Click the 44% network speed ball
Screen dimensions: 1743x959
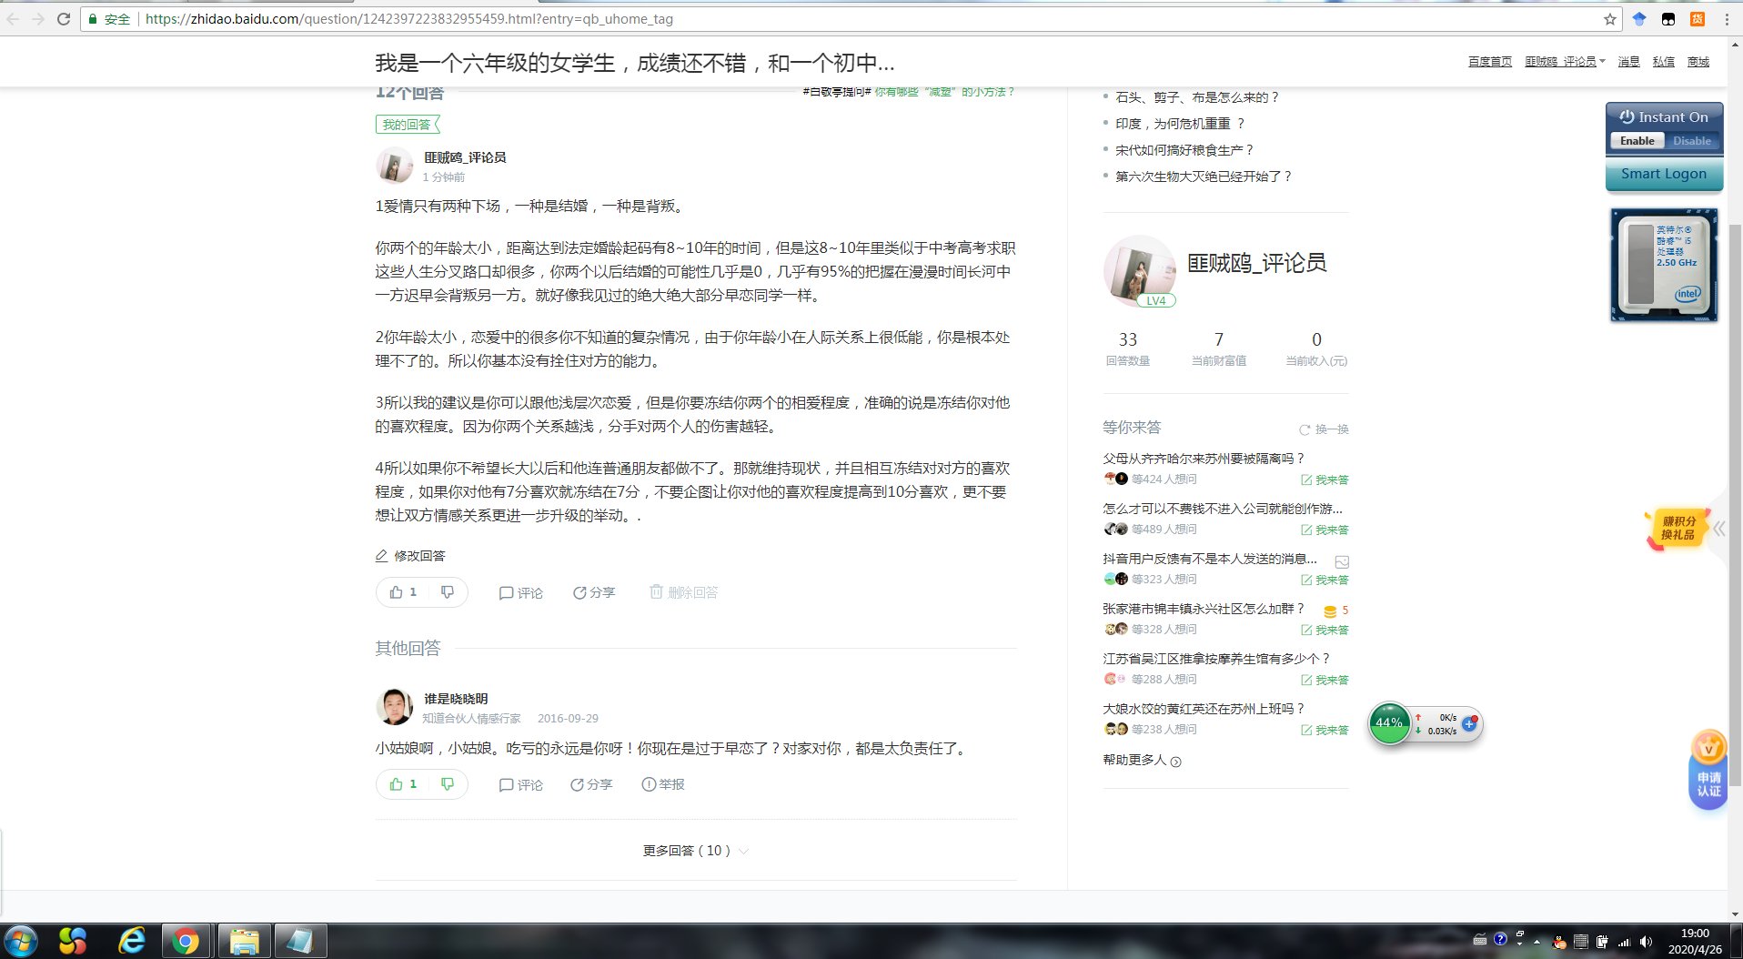1389,723
